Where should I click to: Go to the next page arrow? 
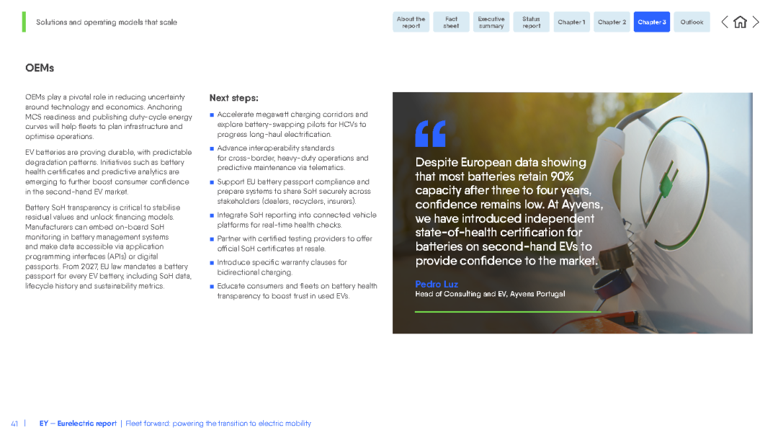pos(756,22)
